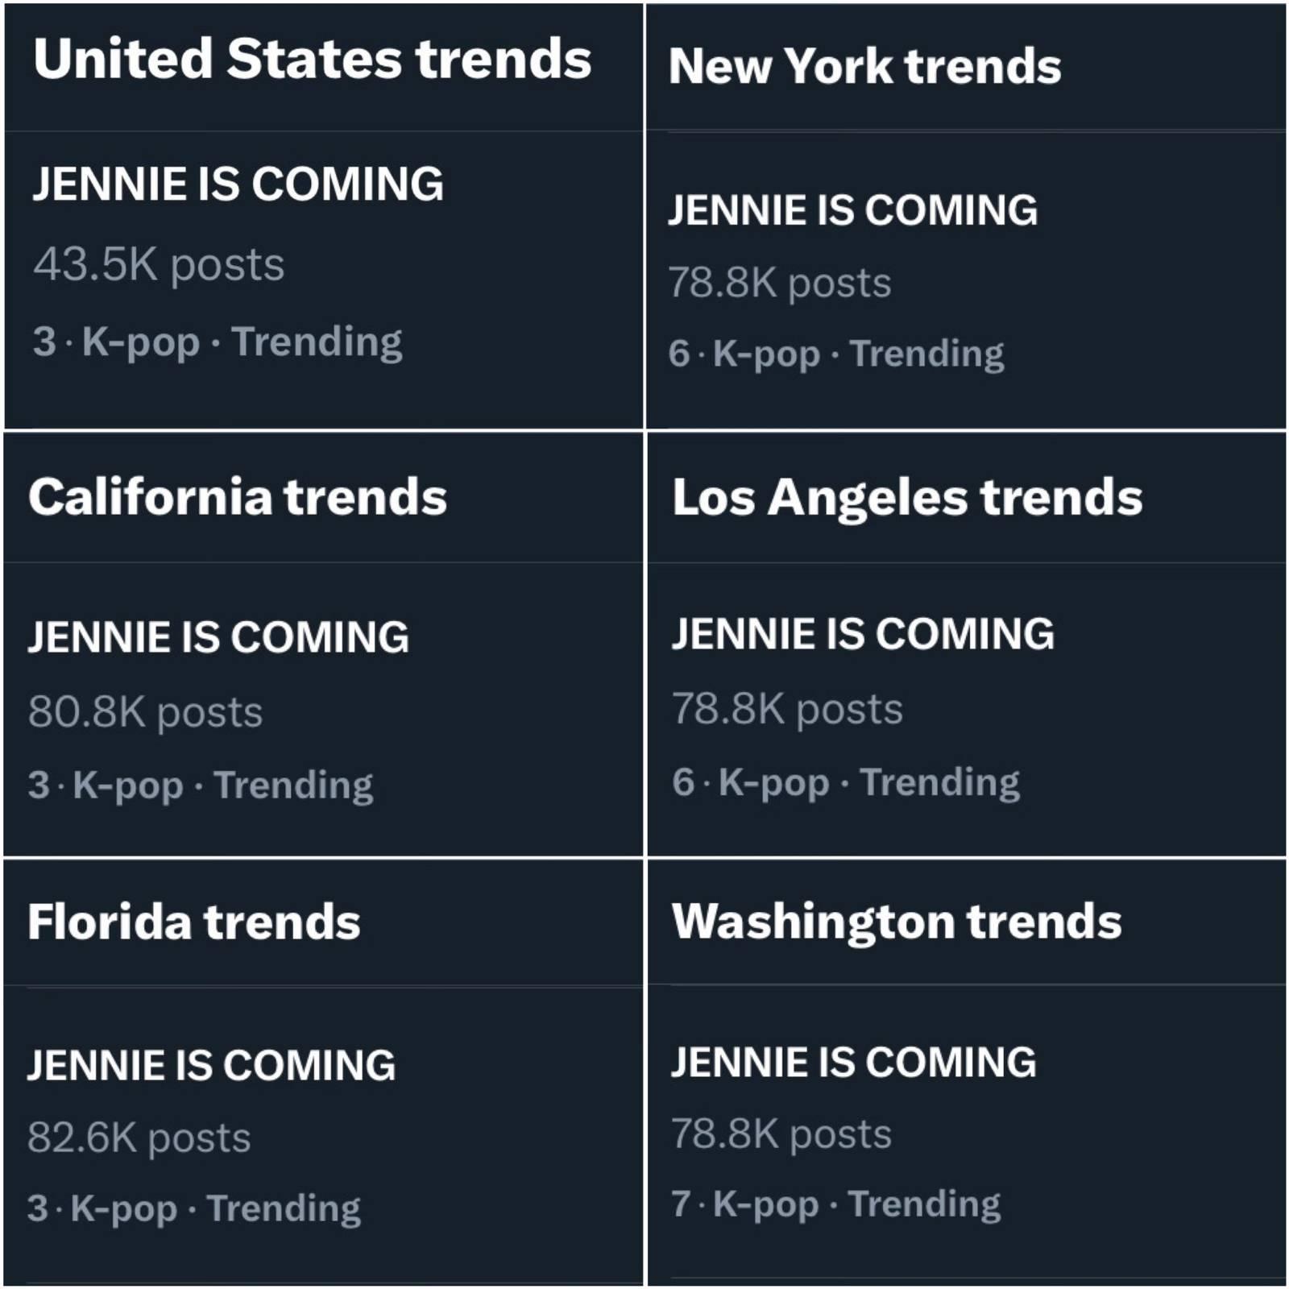Click 7 · K-pop · Trending label

click(835, 1204)
